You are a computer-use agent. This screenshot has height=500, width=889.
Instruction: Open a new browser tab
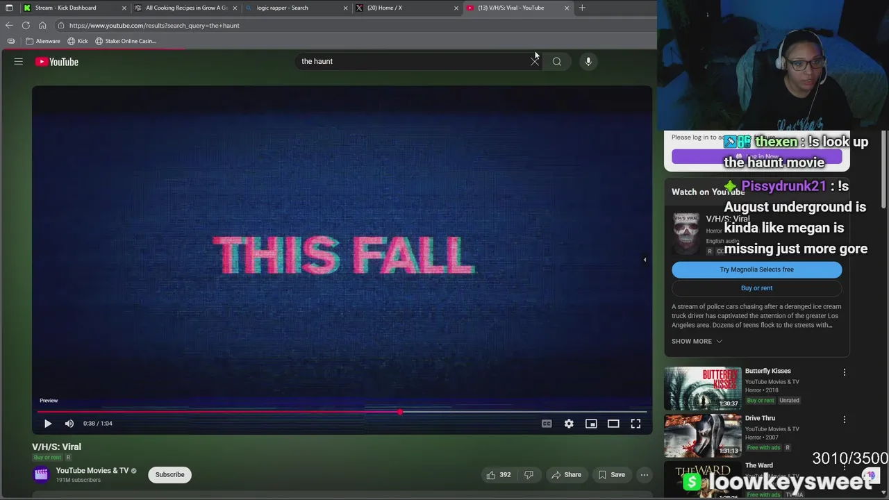[582, 8]
